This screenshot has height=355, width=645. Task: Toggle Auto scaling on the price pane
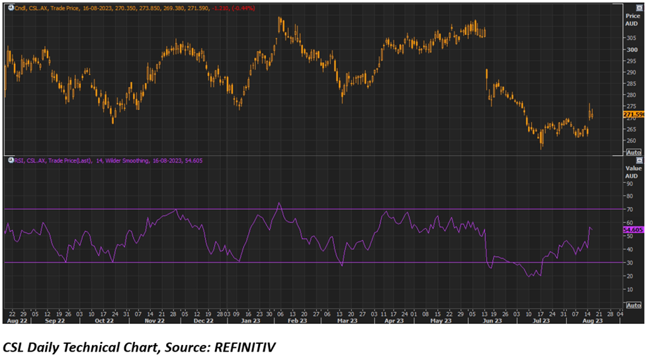[632, 152]
